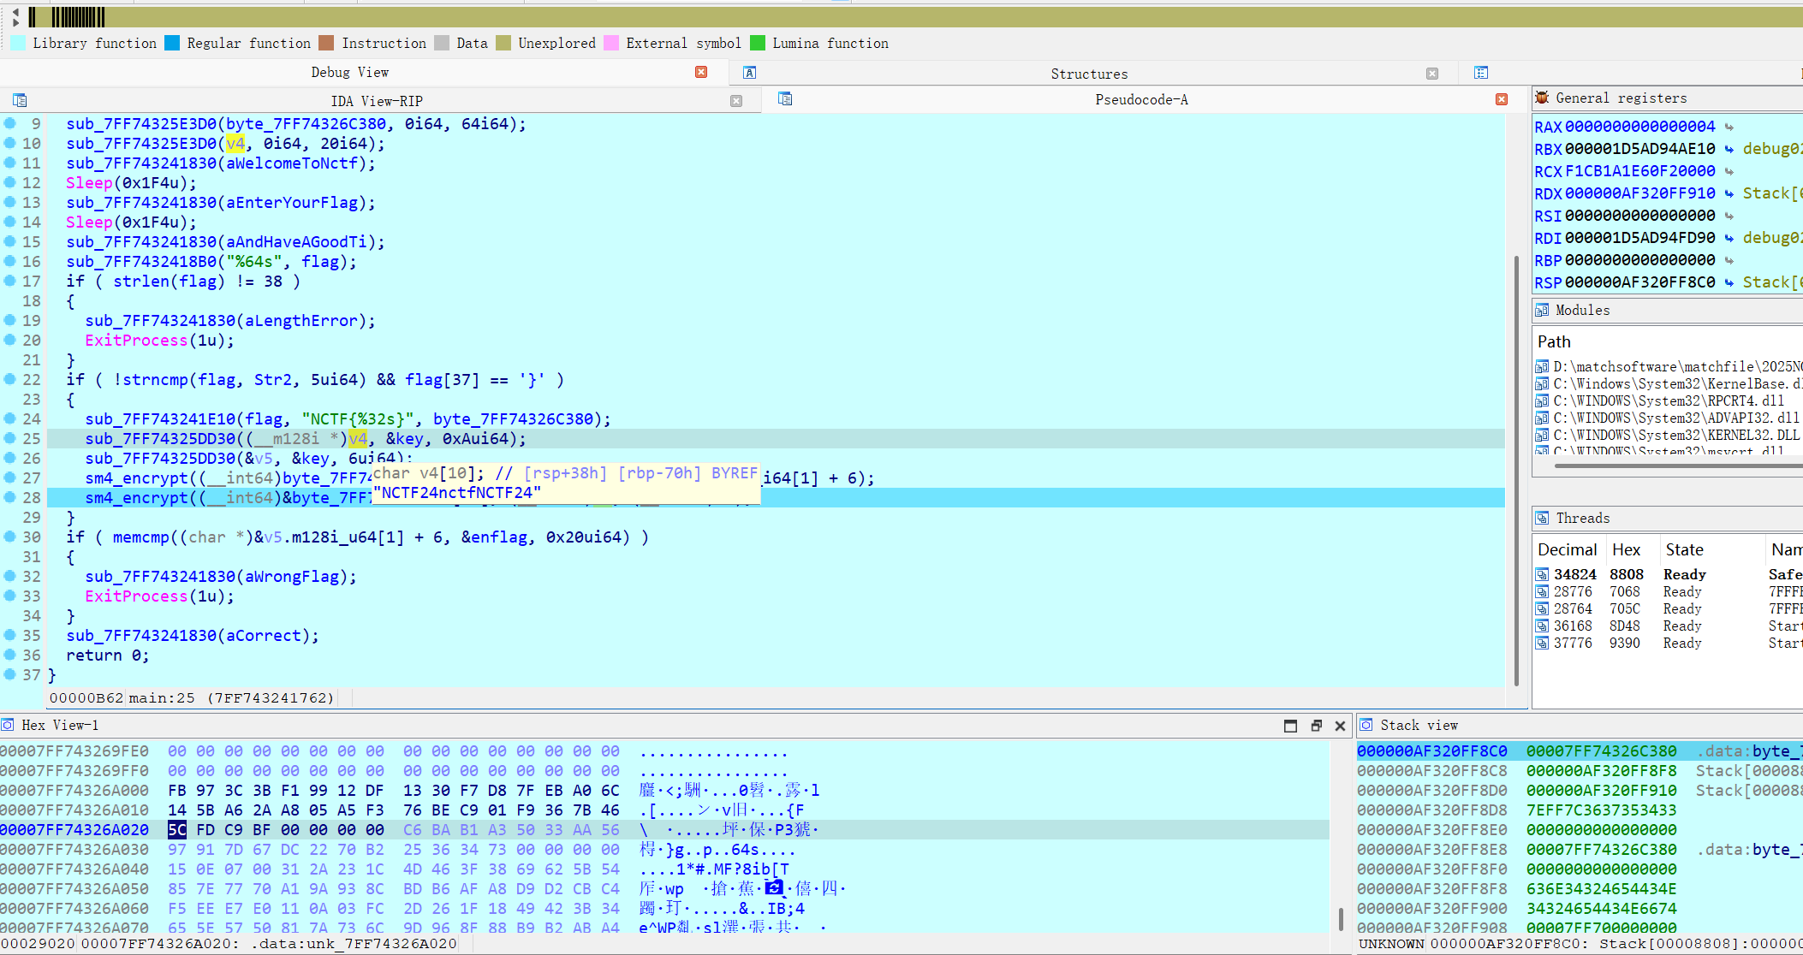Switch to the Structures tab
1803x955 pixels.
click(1089, 74)
